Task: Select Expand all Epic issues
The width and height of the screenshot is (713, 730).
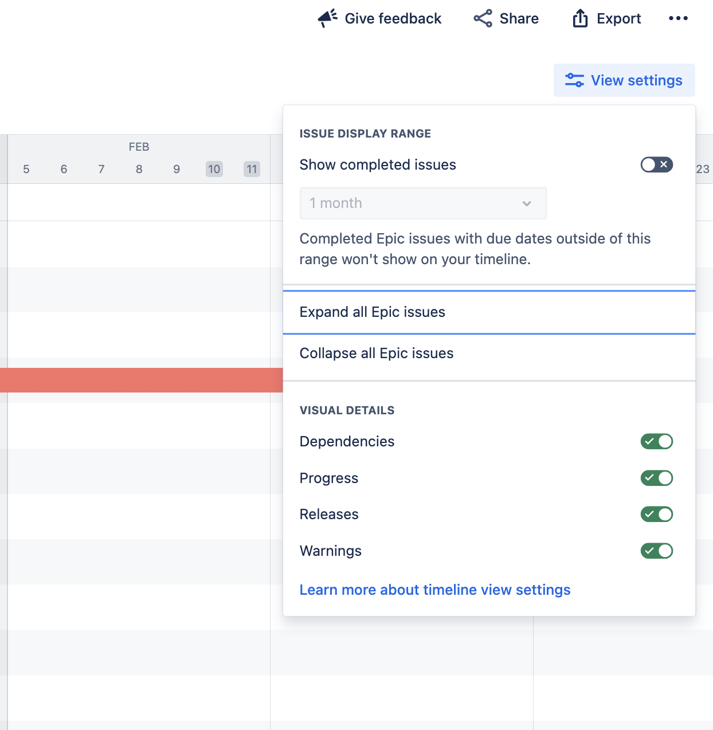Action: (x=373, y=312)
